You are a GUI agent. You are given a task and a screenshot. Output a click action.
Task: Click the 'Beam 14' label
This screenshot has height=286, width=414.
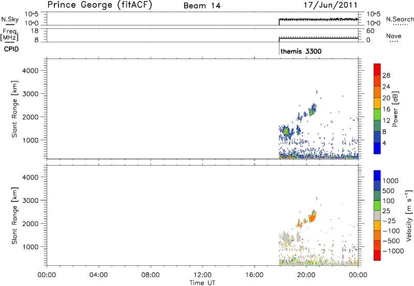[x=202, y=6]
